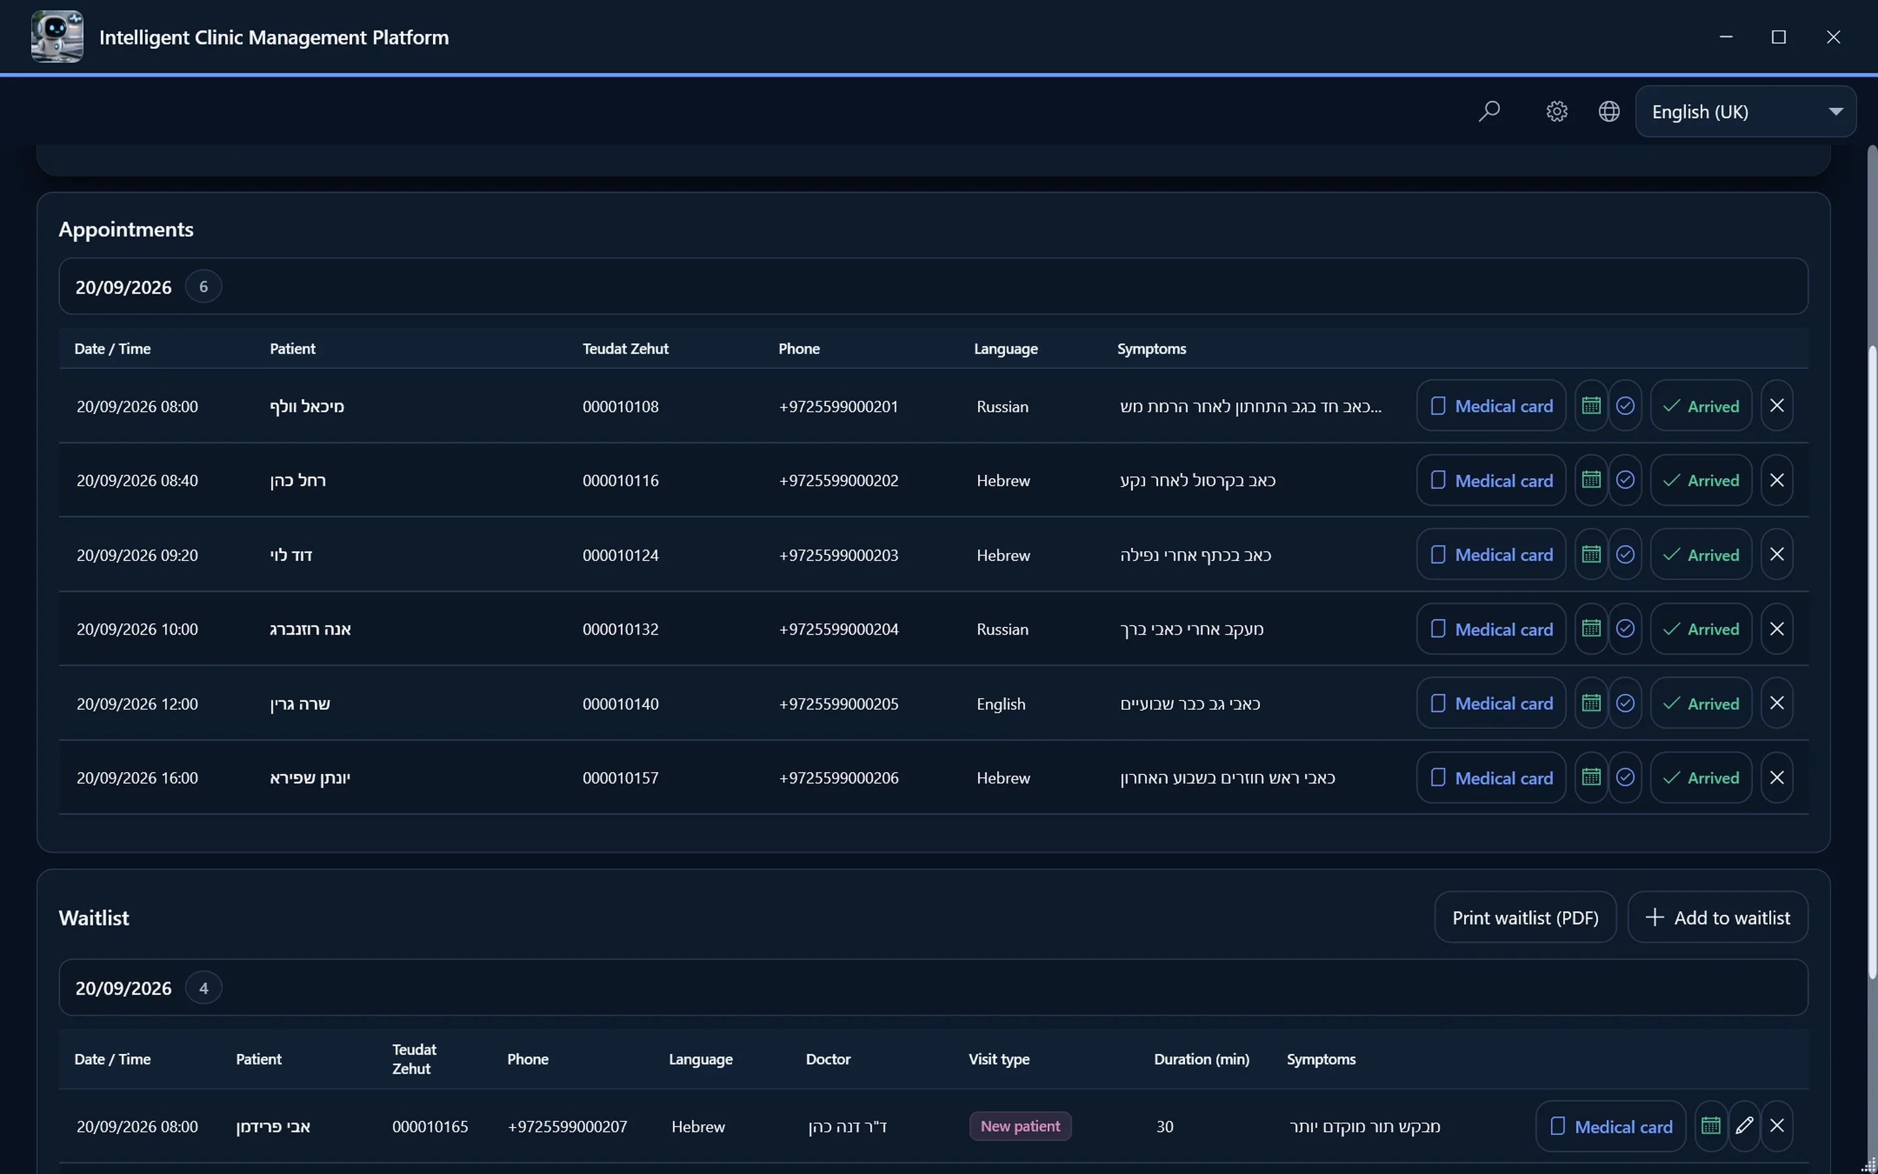Open calendar icon for the 12:00 appointment
This screenshot has width=1878, height=1174.
1591,704
